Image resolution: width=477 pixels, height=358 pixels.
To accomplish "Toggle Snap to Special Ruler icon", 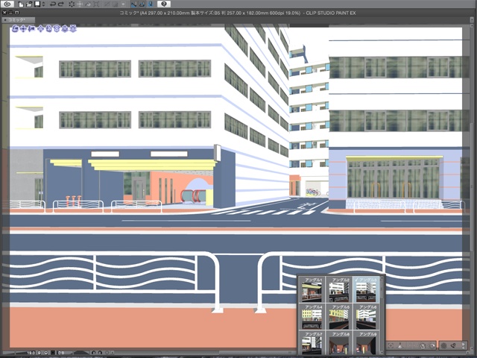I will click(142, 4).
